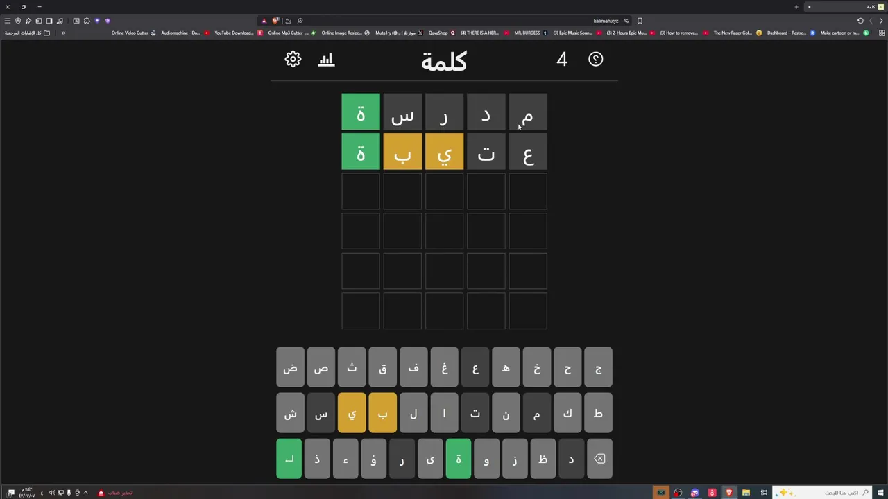Open Brave Shields lion icon
Viewport: 888px width, 499px height.
(x=275, y=21)
